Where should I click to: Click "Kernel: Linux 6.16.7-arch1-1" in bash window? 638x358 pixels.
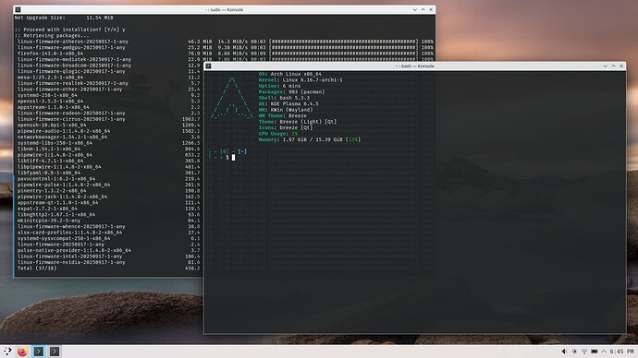pos(301,80)
